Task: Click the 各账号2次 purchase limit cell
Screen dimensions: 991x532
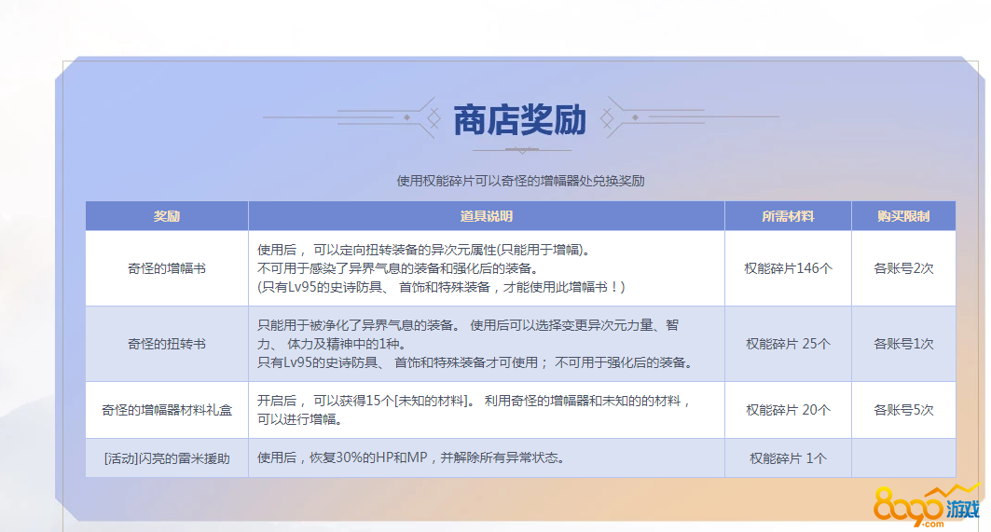Action: click(903, 268)
